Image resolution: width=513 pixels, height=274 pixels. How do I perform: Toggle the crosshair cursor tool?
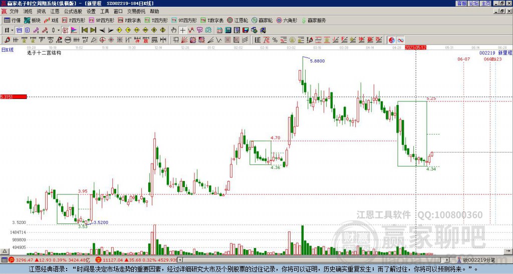click(x=182, y=30)
